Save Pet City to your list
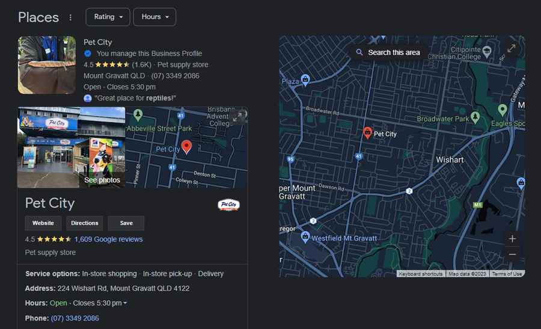 [x=126, y=223]
